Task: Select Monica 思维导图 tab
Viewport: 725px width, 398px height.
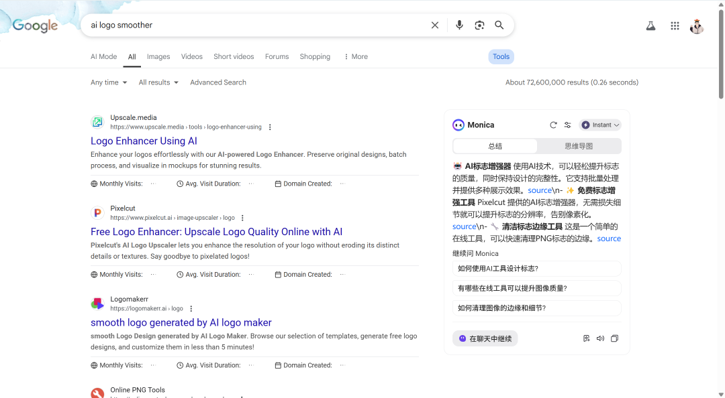Action: (579, 146)
